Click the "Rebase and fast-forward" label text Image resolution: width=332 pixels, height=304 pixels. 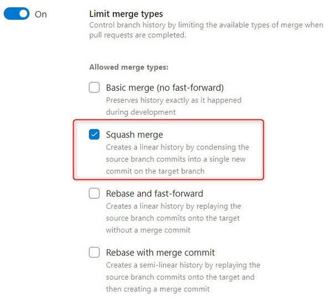point(154,194)
